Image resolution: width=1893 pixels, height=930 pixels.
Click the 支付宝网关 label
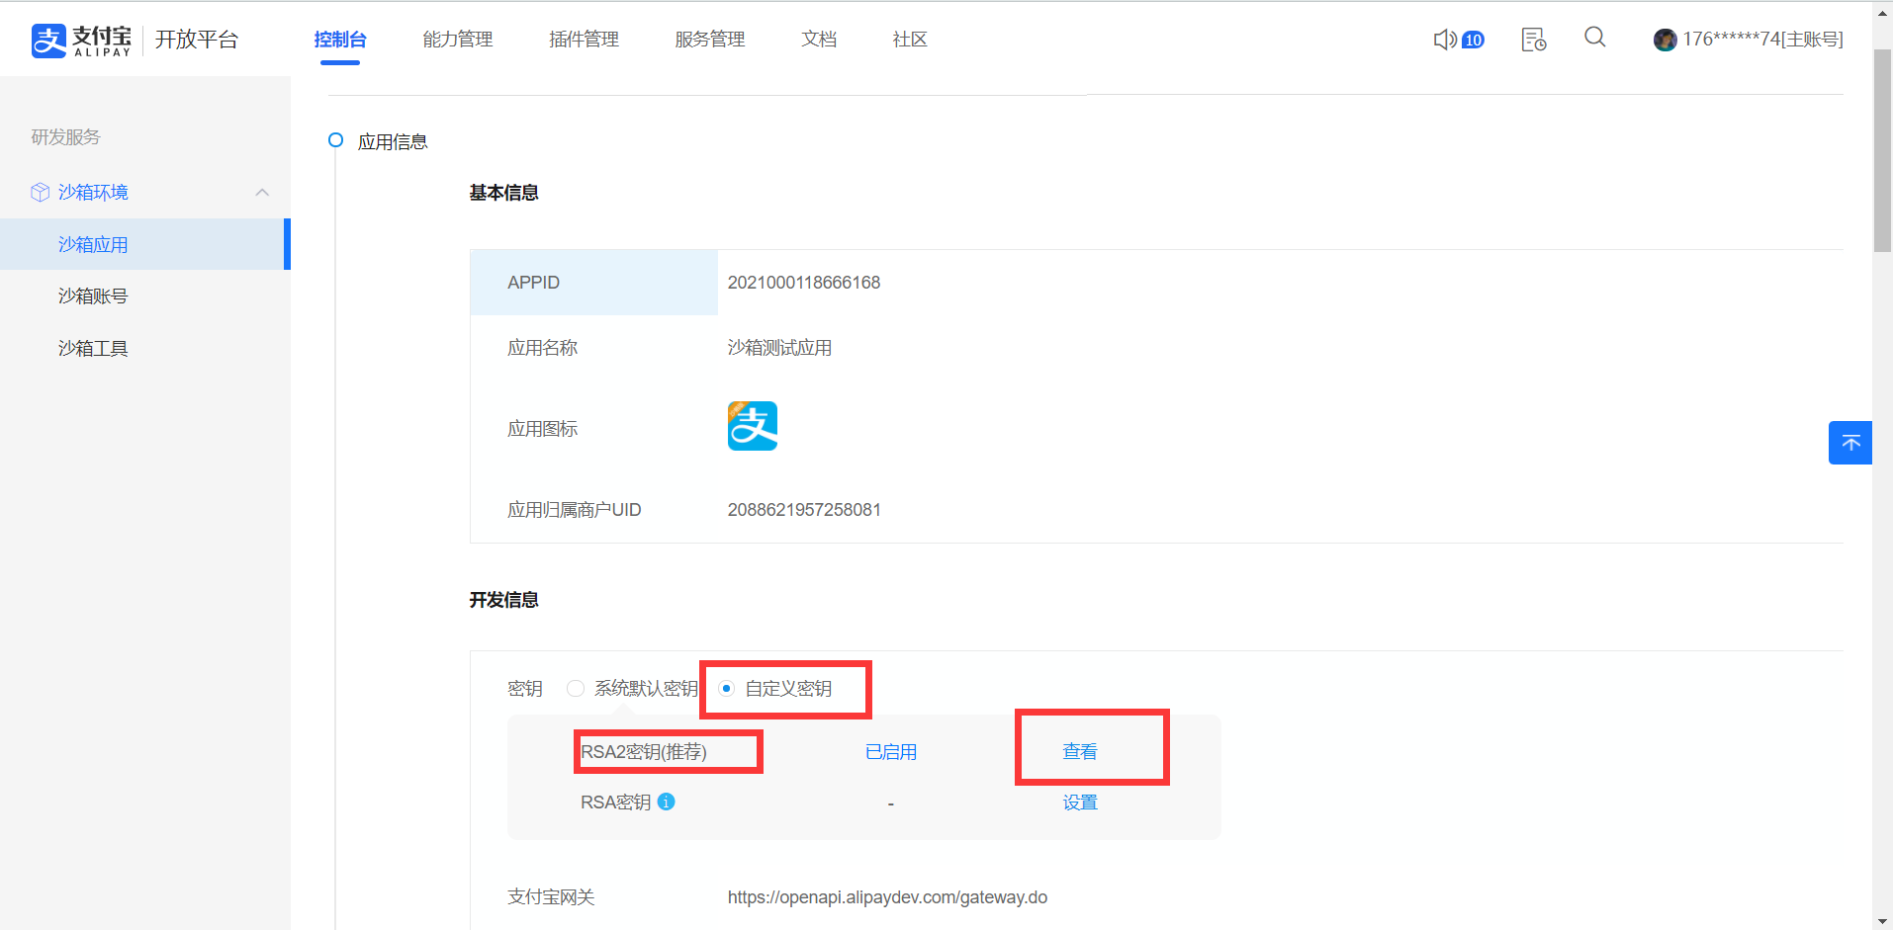551,897
